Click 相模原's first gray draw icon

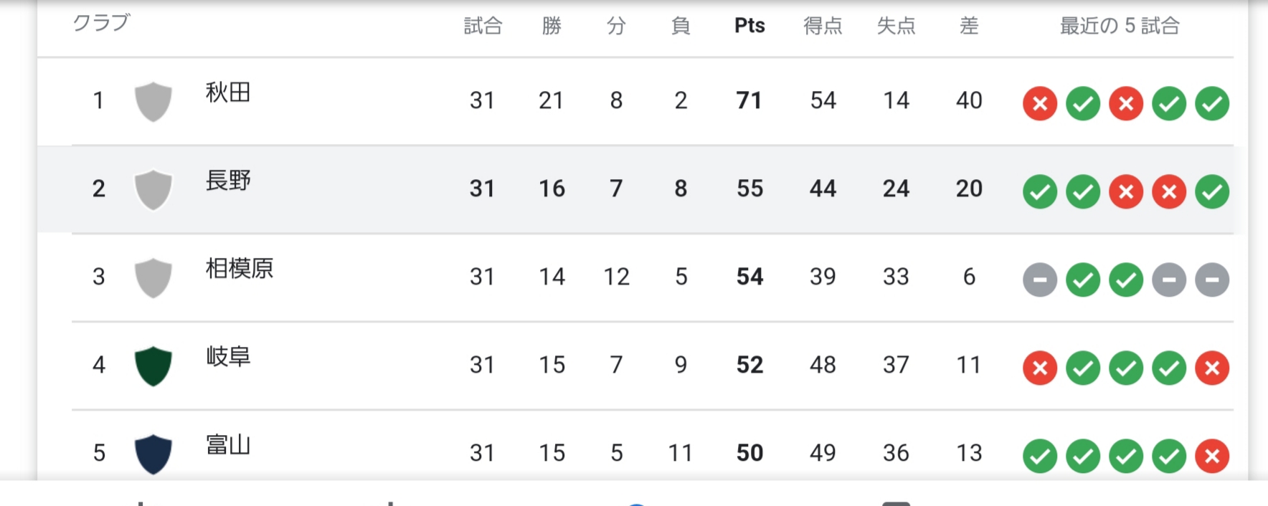coord(1040,280)
